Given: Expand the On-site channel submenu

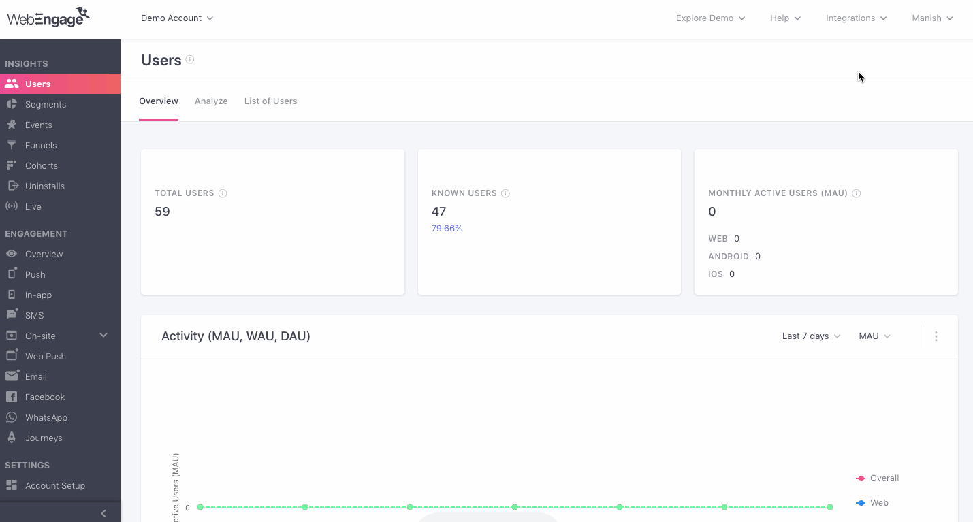Looking at the screenshot, I should 103,335.
